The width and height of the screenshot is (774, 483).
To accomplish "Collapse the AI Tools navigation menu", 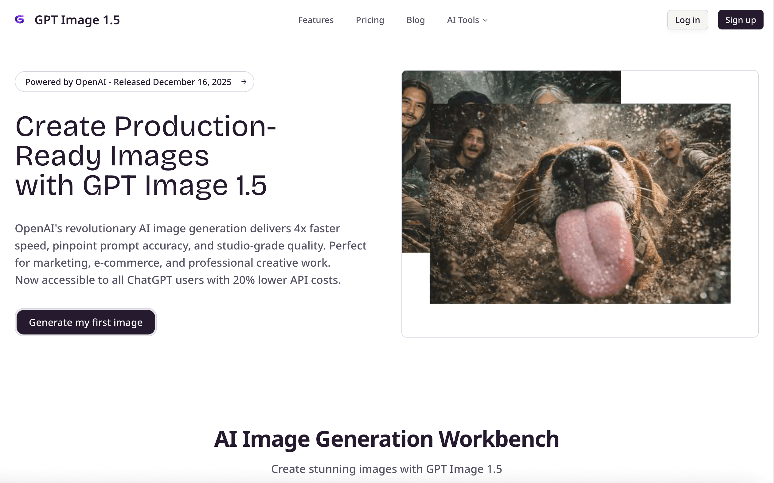I will click(x=467, y=20).
